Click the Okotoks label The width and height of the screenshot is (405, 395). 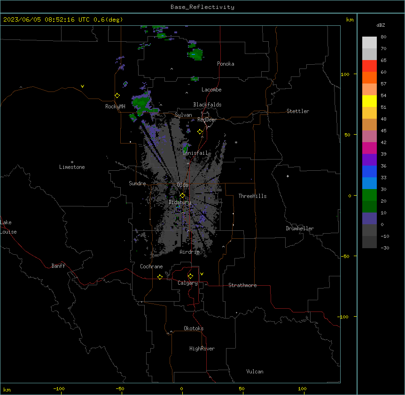(x=194, y=328)
